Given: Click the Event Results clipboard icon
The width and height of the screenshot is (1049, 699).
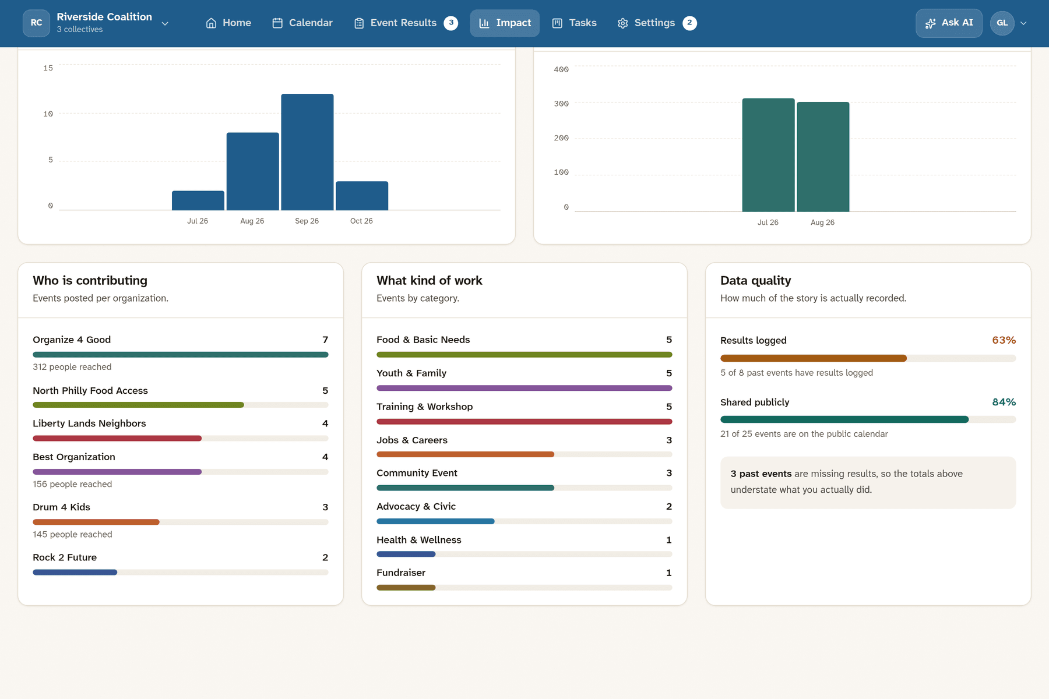Looking at the screenshot, I should pyautogui.click(x=359, y=23).
